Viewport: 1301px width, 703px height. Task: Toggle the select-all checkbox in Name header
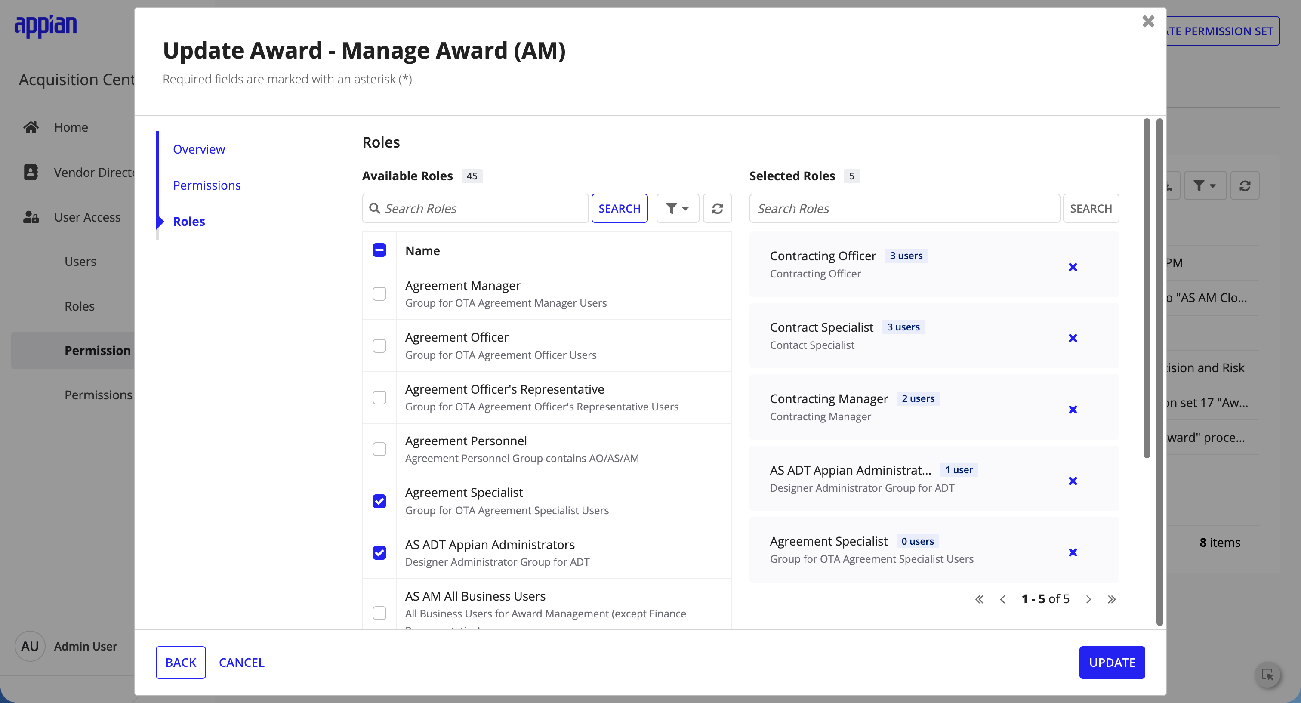[379, 250]
